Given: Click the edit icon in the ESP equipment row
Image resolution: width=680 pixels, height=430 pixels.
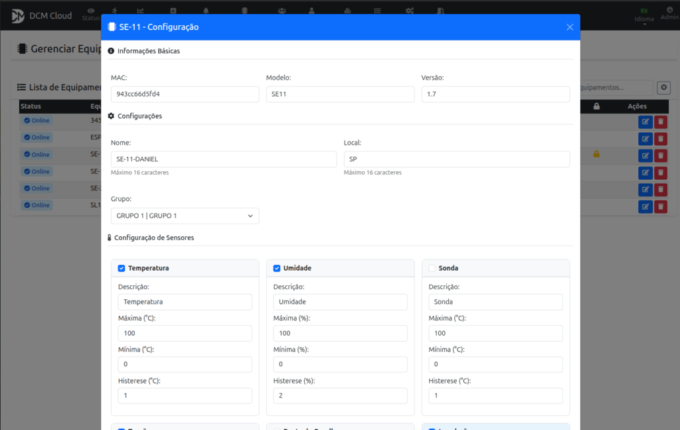Looking at the screenshot, I should [x=645, y=139].
